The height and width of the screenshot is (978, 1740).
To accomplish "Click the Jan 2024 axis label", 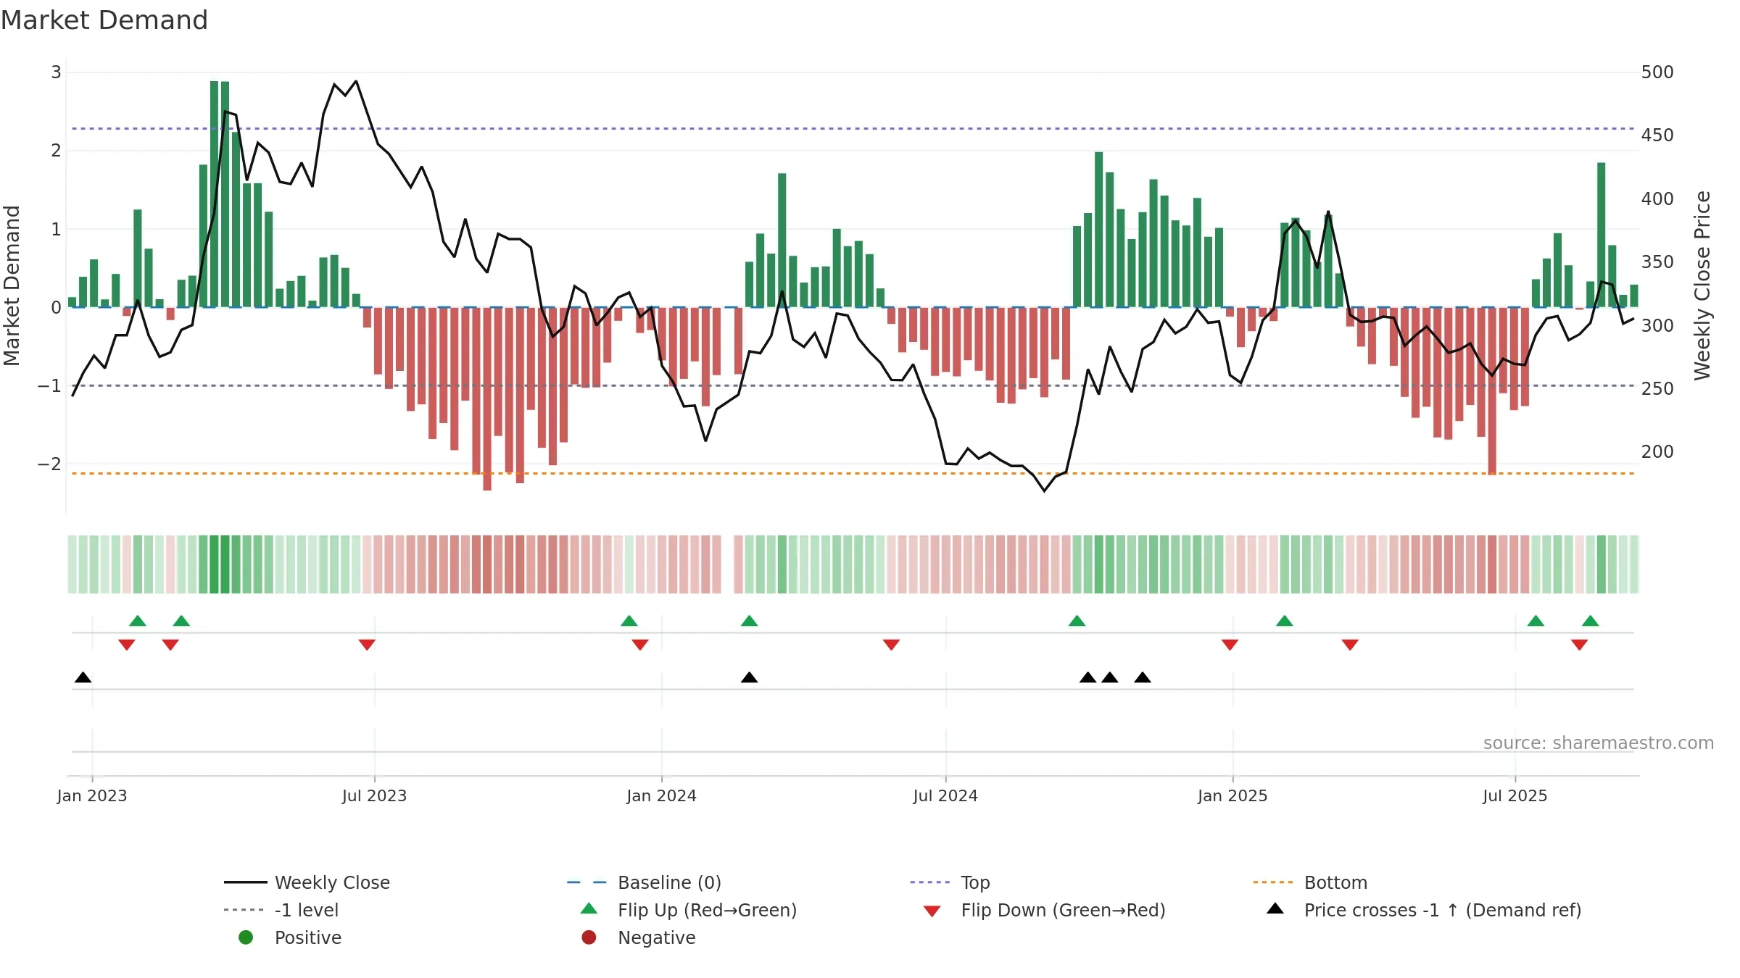I will (661, 796).
